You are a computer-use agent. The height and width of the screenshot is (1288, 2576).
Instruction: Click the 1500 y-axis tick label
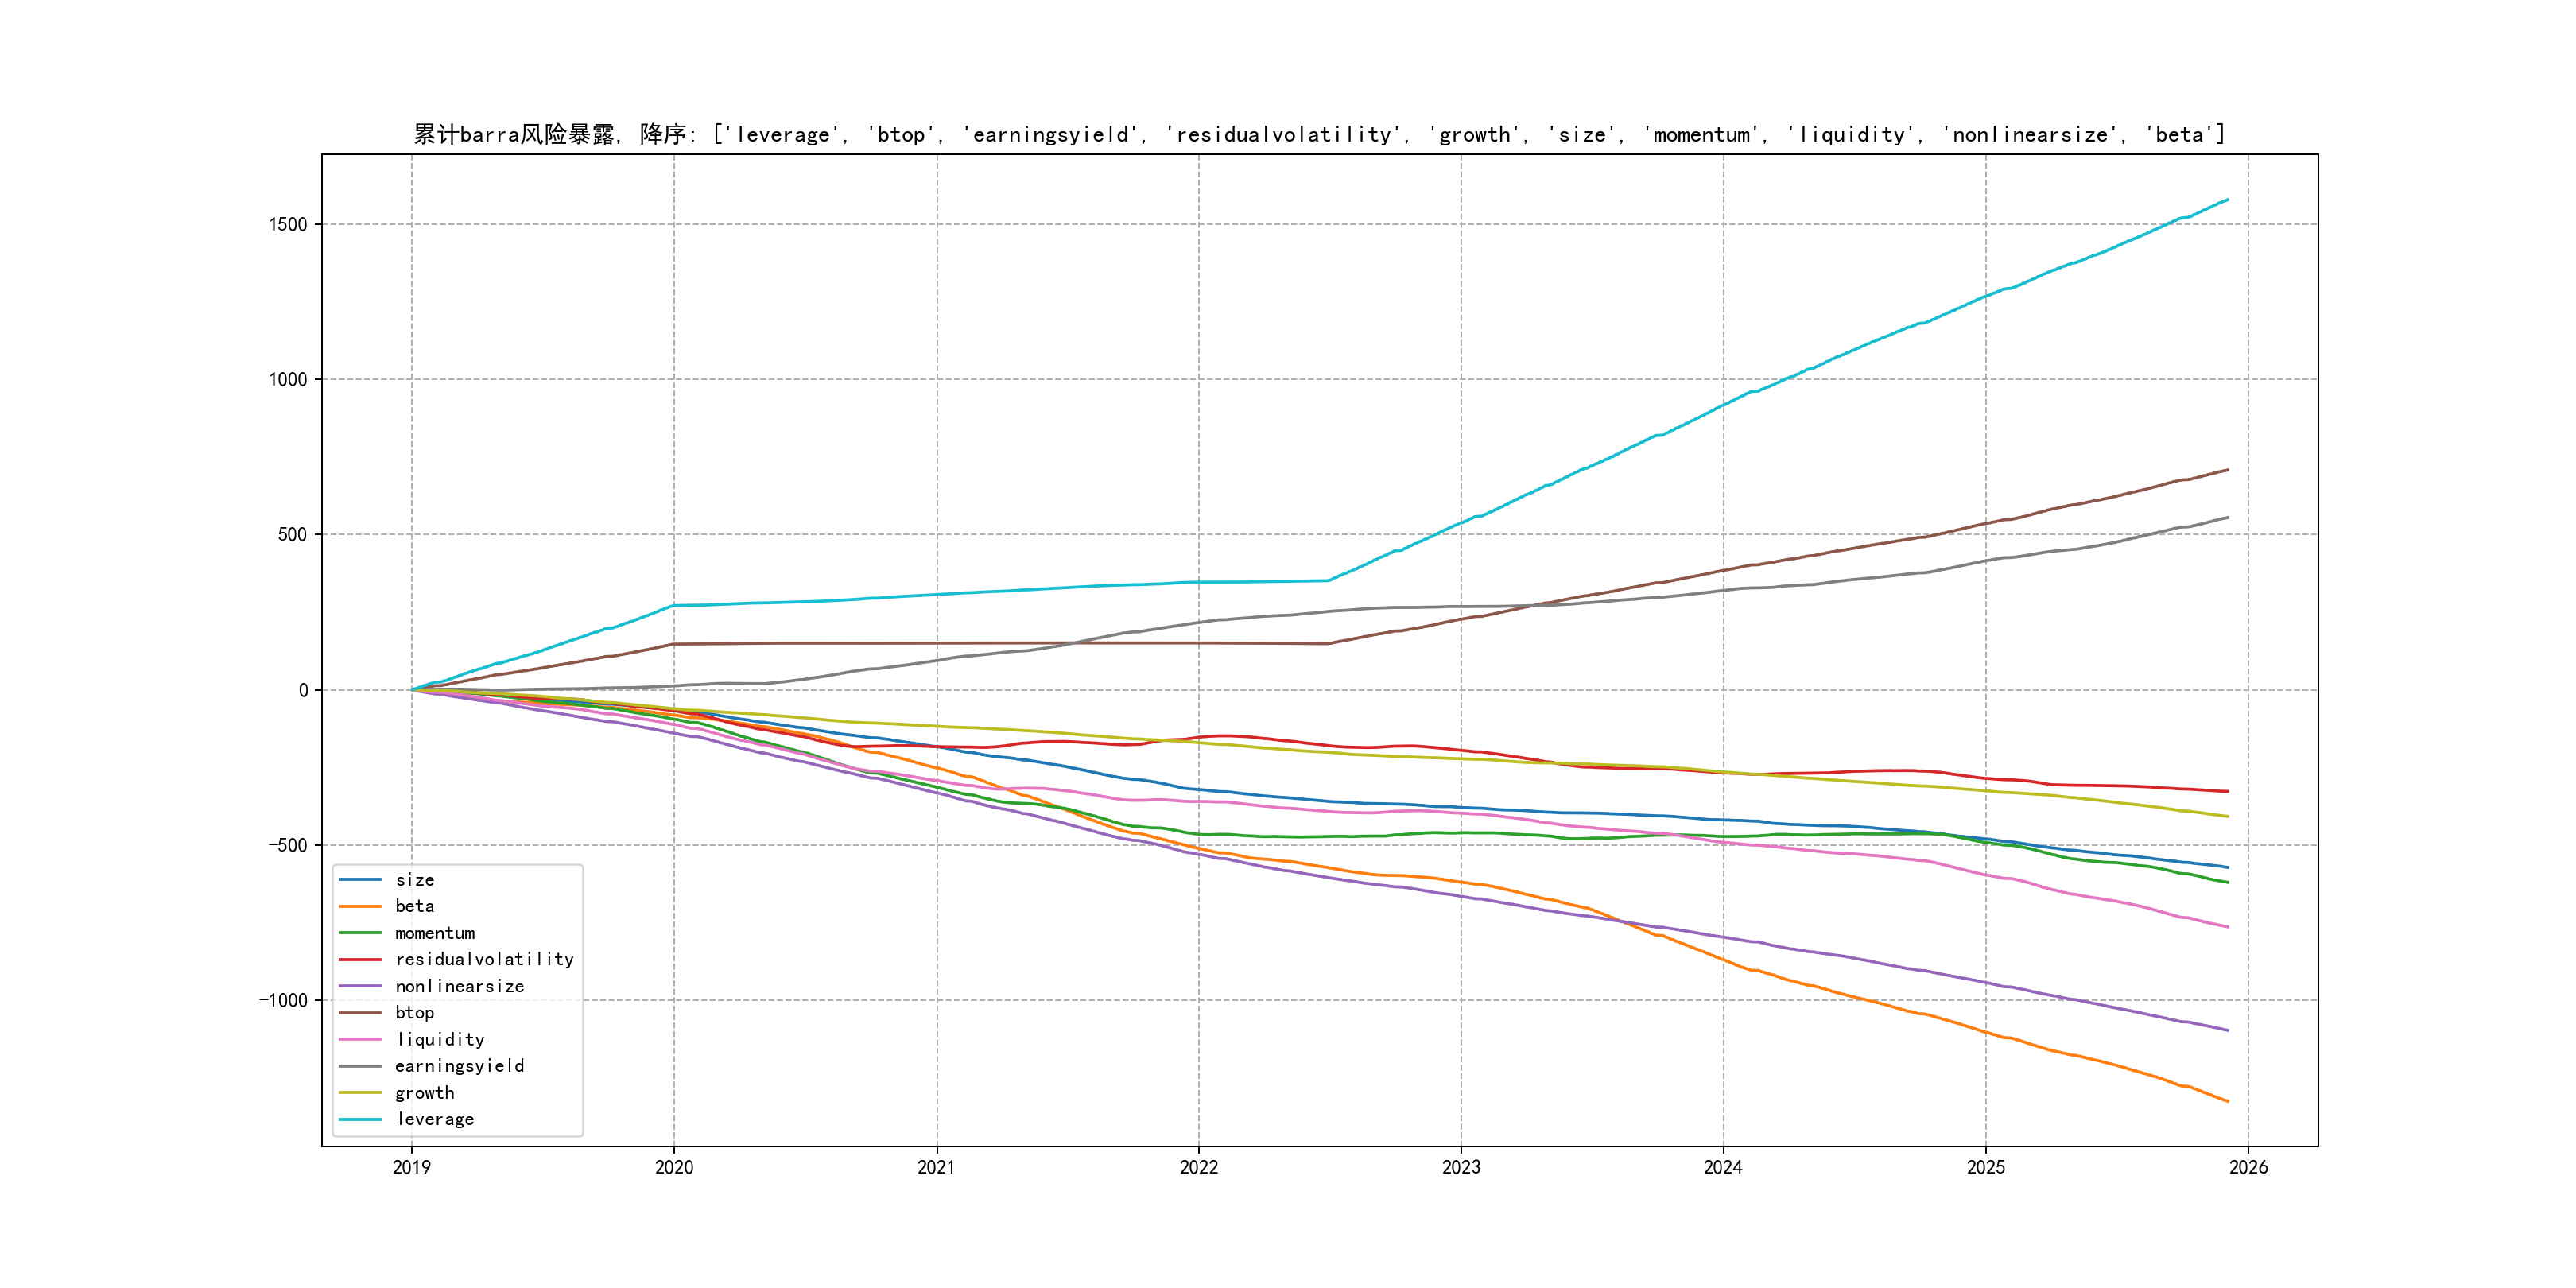(x=287, y=224)
